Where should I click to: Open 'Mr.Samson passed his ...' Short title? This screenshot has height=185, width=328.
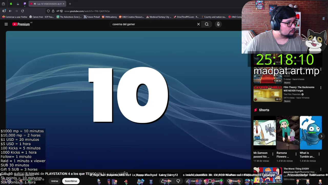coord(261,155)
